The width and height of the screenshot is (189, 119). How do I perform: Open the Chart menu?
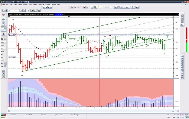pyautogui.click(x=15, y=4)
